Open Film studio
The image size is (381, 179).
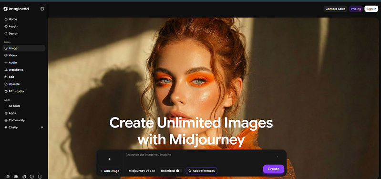coord(24,91)
